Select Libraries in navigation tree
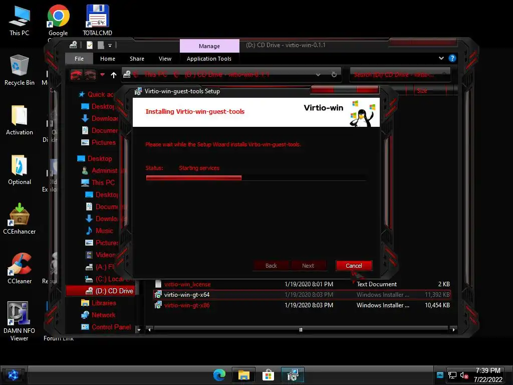The width and height of the screenshot is (513, 385). coord(99,303)
